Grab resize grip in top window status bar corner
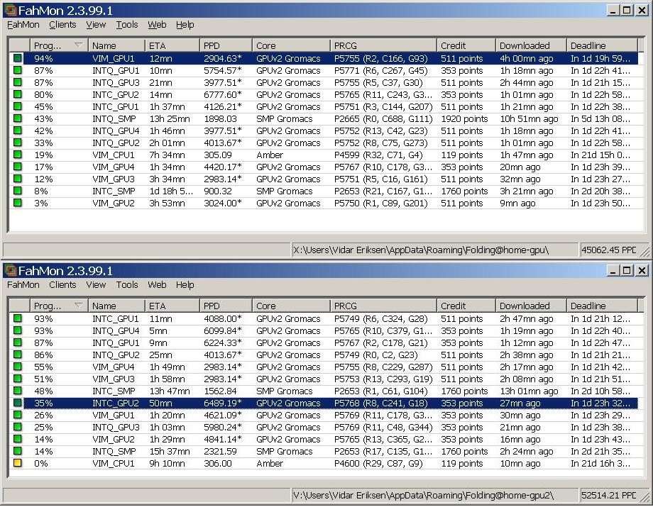 (644, 251)
